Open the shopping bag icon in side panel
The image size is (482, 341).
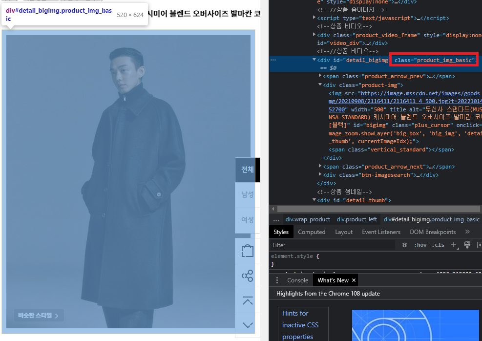(x=248, y=251)
